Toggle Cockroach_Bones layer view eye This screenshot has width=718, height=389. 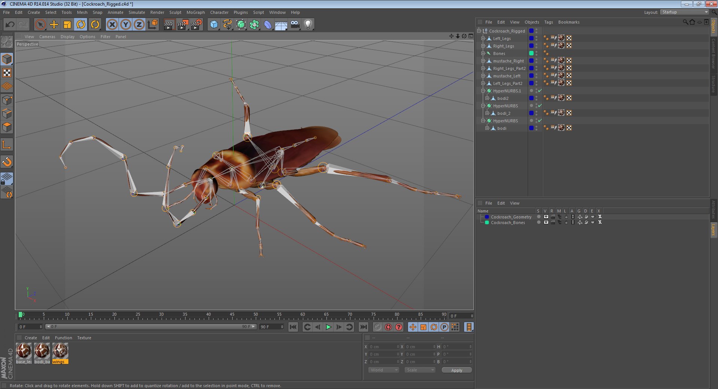[x=546, y=223]
